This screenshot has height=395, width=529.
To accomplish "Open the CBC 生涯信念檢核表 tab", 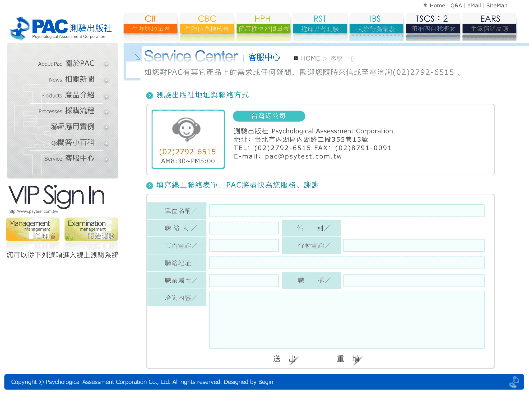I will pyautogui.click(x=207, y=24).
